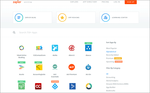The width and height of the screenshot is (150, 93).
Task: Open App Directory in navigation
Action: coord(90,2)
